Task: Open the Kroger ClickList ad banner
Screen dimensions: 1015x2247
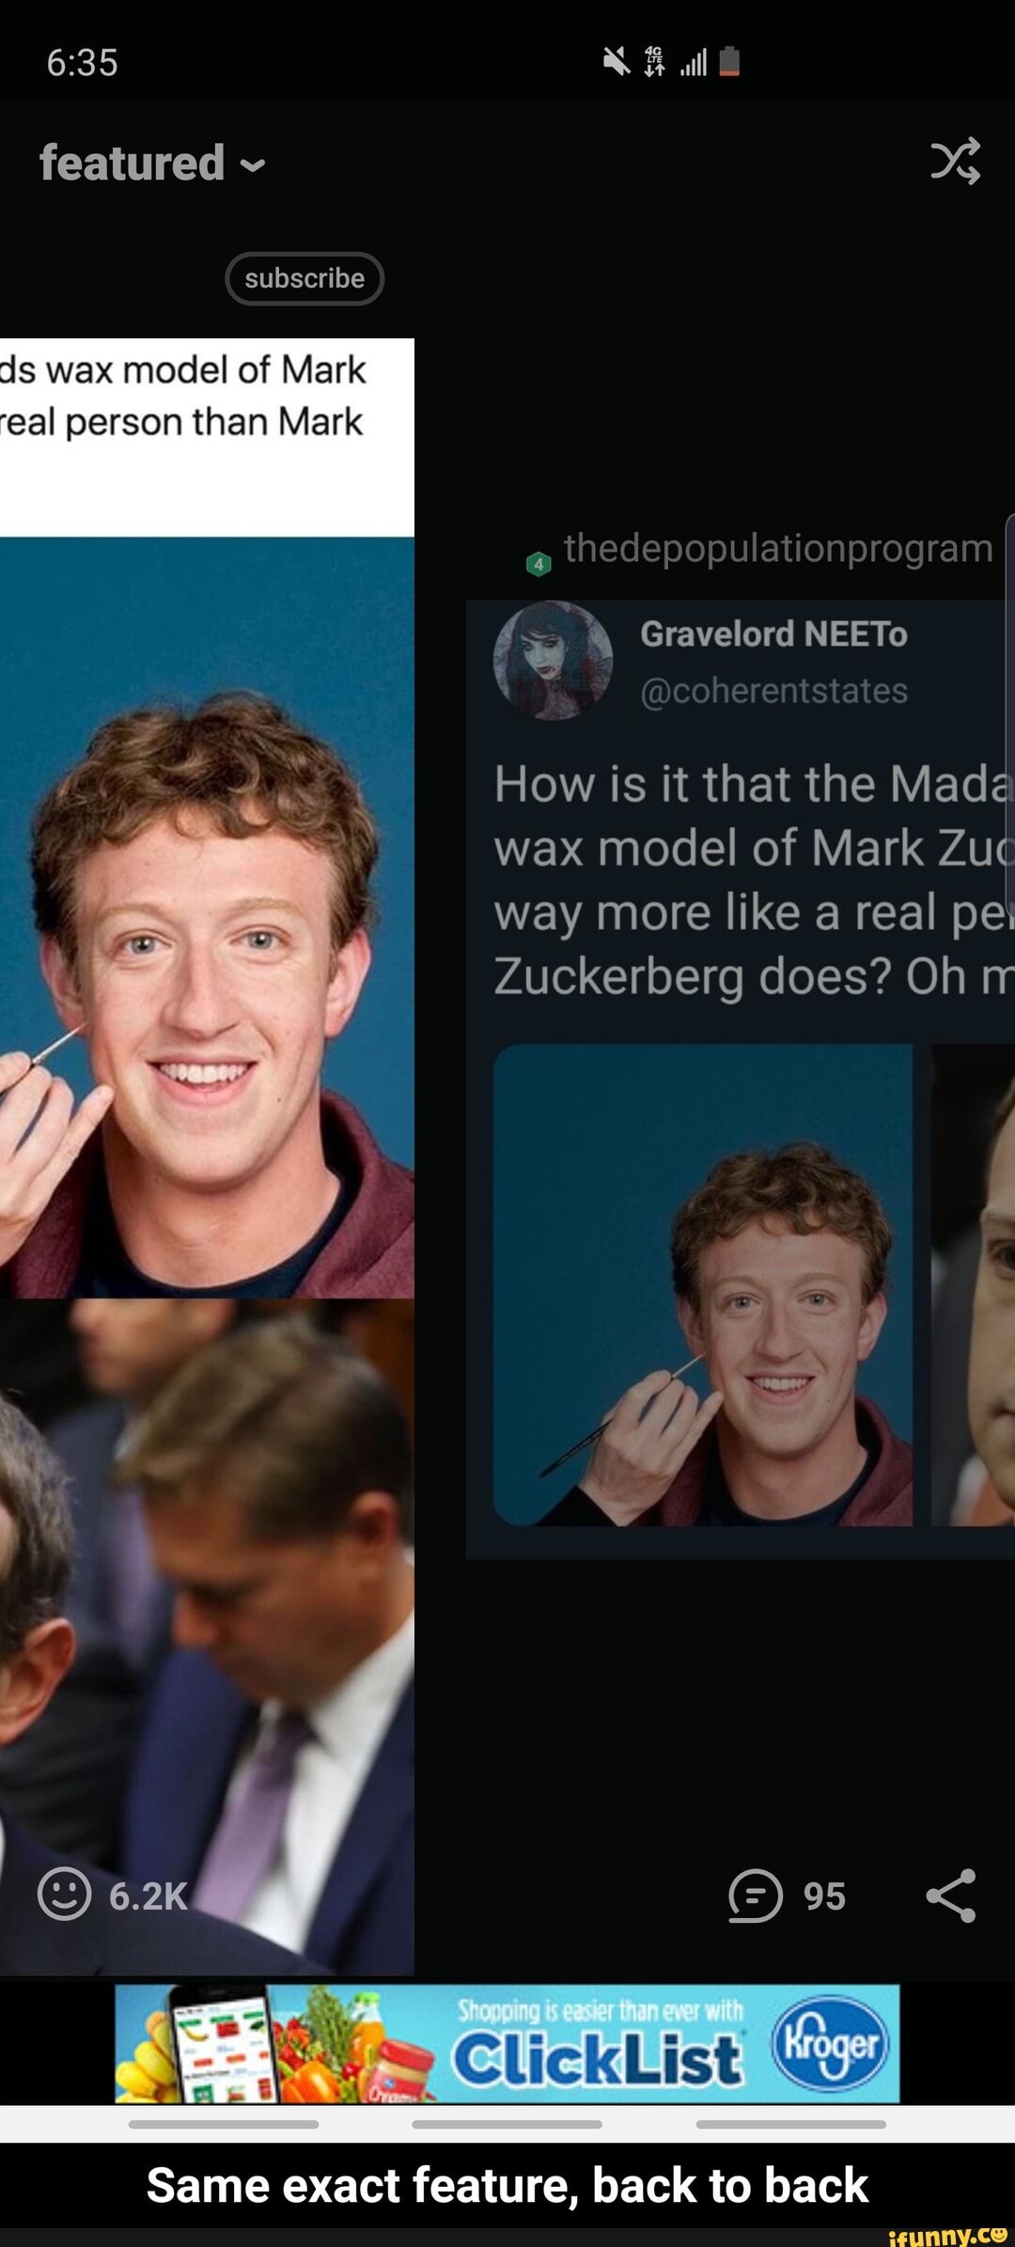Action: coord(507,2043)
